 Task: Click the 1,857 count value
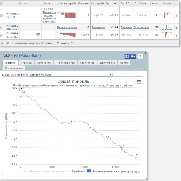click(x=85, y=35)
